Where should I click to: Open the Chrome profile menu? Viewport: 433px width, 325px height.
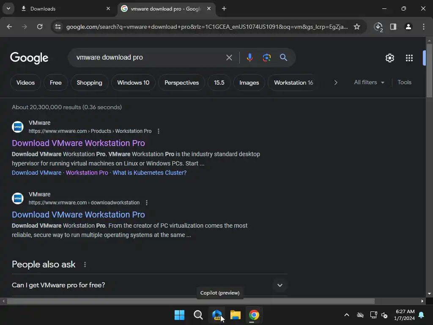pos(408,27)
